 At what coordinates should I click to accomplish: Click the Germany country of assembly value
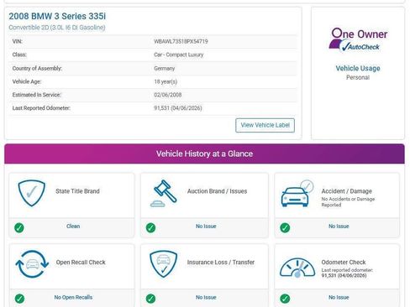[x=165, y=68]
